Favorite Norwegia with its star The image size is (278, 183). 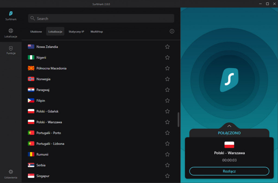167,79
